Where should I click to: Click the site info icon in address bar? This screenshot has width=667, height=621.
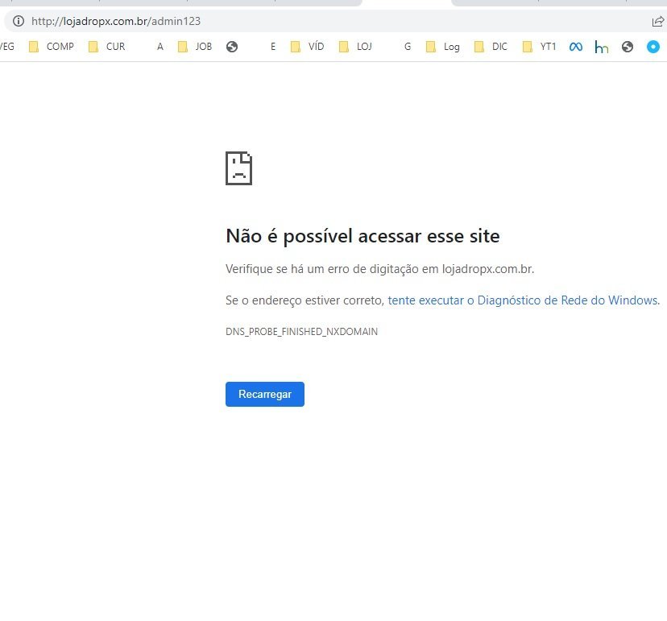(19, 21)
